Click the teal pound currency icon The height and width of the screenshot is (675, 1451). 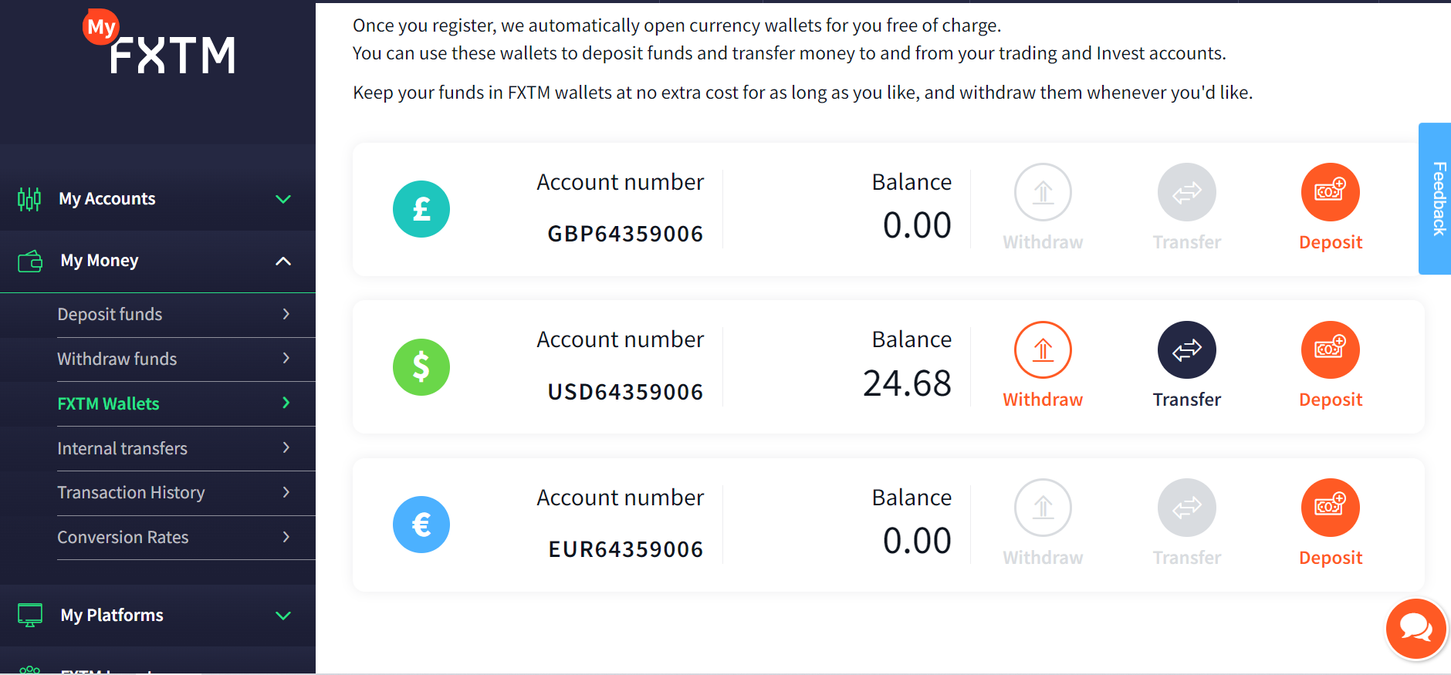coord(421,209)
